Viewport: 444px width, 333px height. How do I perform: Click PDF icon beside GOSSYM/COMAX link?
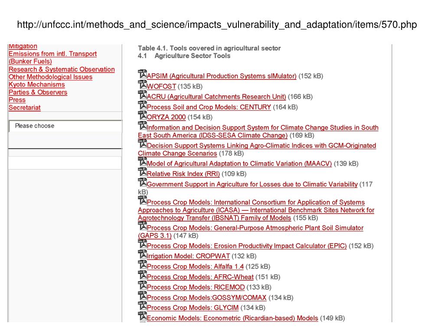pyautogui.click(x=142, y=296)
